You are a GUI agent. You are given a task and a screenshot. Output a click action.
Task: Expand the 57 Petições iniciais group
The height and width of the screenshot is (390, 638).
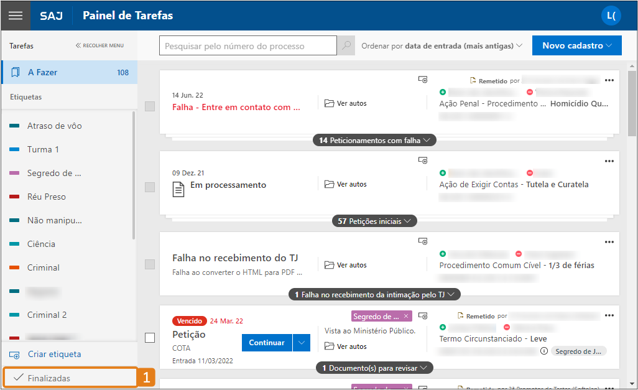tap(374, 221)
